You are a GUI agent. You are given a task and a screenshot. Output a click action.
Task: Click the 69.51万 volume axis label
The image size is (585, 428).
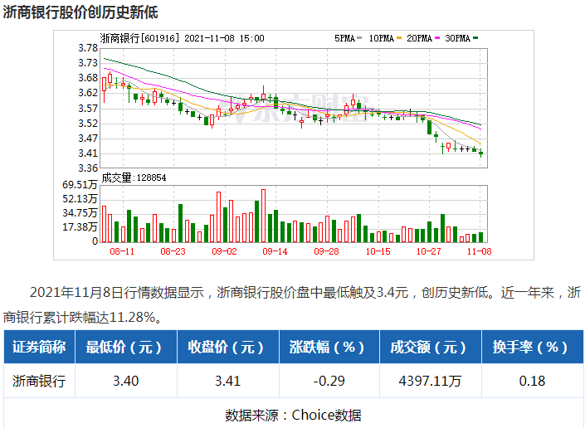point(80,184)
